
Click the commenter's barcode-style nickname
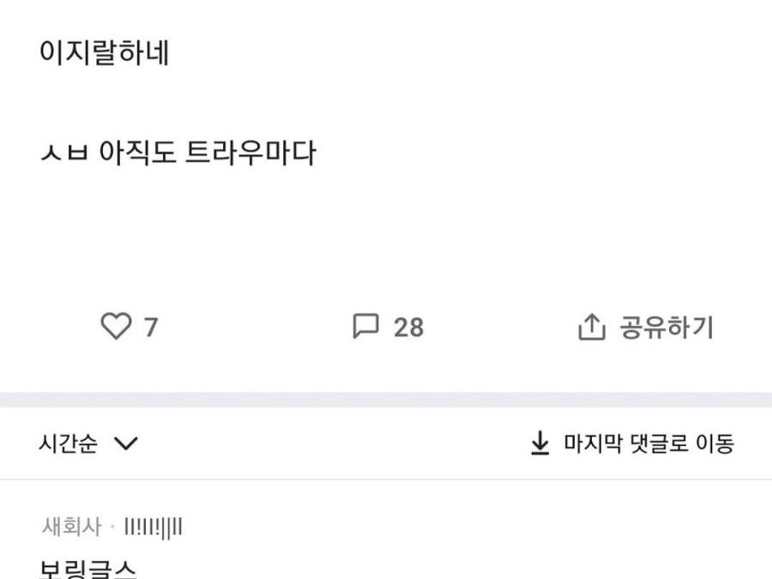pyautogui.click(x=154, y=527)
